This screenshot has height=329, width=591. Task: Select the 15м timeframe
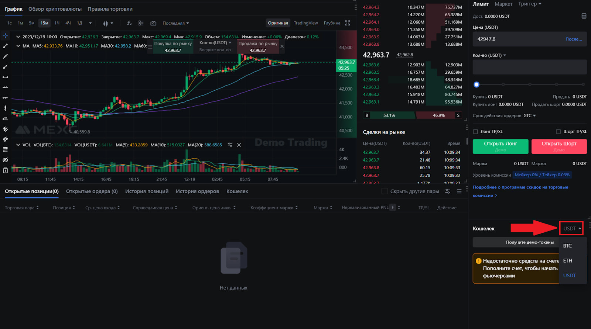(x=44, y=23)
